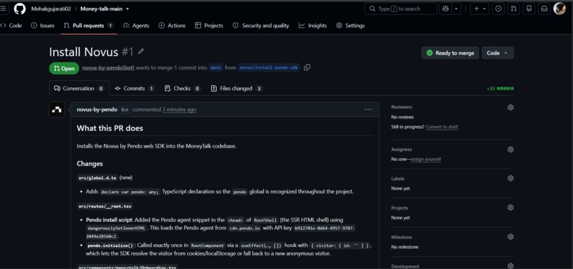Open Mehakgujarati02 owner link
573x269 pixels.
tap(50, 9)
